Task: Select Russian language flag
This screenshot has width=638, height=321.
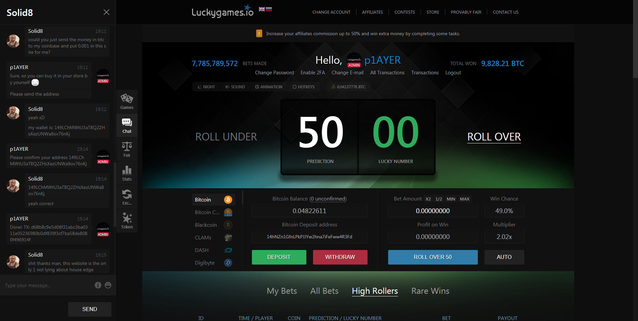Action: click(269, 9)
